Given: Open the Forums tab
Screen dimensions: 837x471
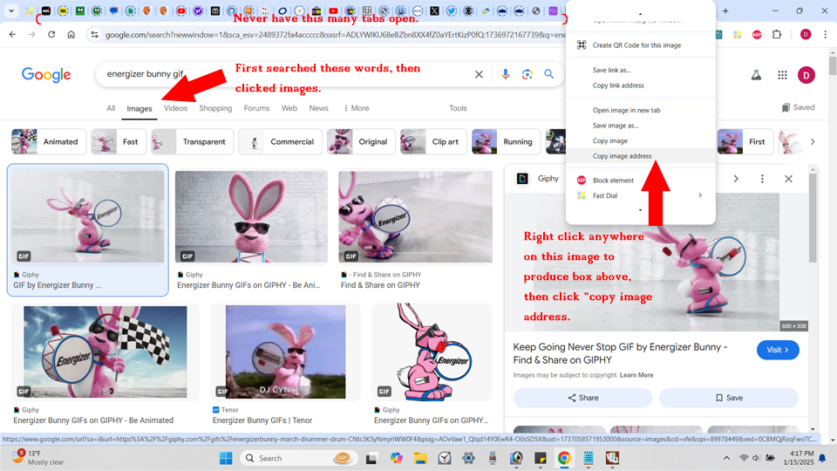Looking at the screenshot, I should 256,108.
